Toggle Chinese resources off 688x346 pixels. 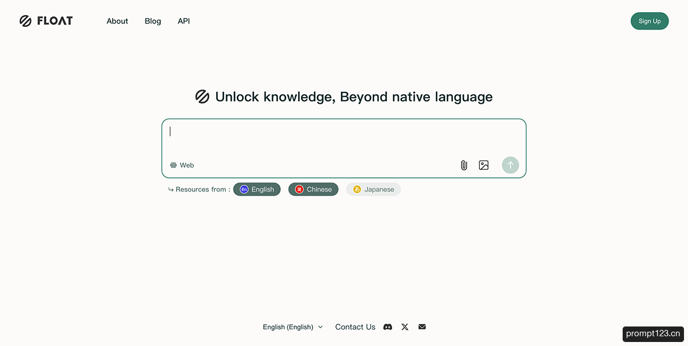[x=314, y=189]
